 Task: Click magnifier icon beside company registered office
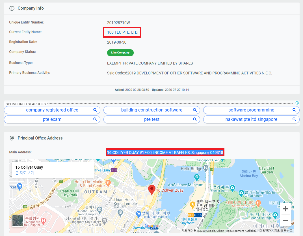point(95,110)
